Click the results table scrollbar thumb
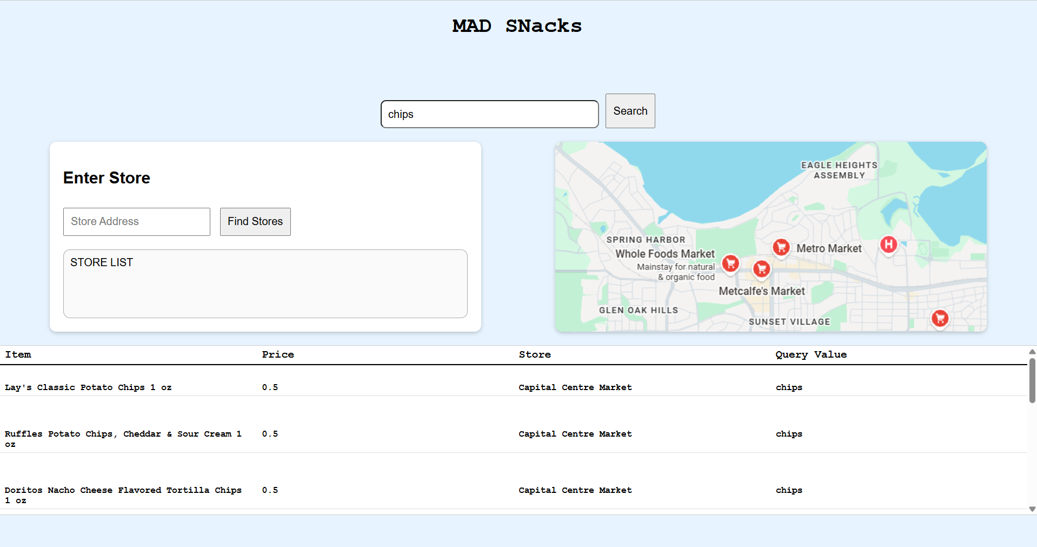Image resolution: width=1037 pixels, height=547 pixels. click(x=1032, y=380)
